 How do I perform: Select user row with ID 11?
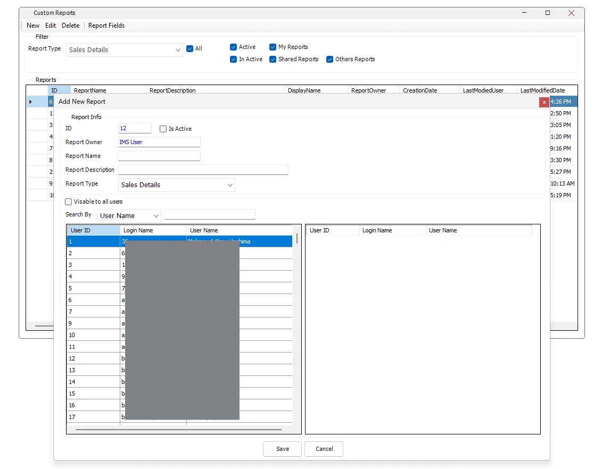tap(180, 347)
